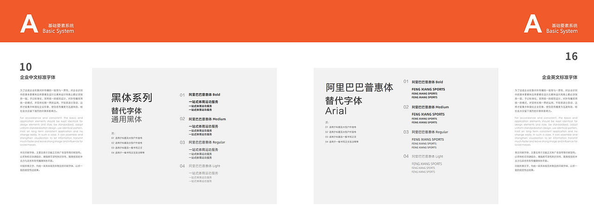Click note 03 适用于标题及一般书写正文 under 通用黑体

click(127, 148)
